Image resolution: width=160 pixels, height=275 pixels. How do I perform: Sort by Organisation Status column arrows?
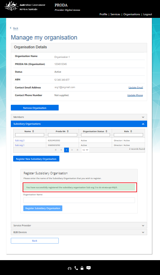(x=106, y=131)
